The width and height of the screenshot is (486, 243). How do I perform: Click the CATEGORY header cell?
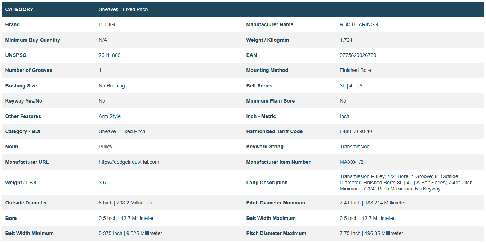coord(19,9)
